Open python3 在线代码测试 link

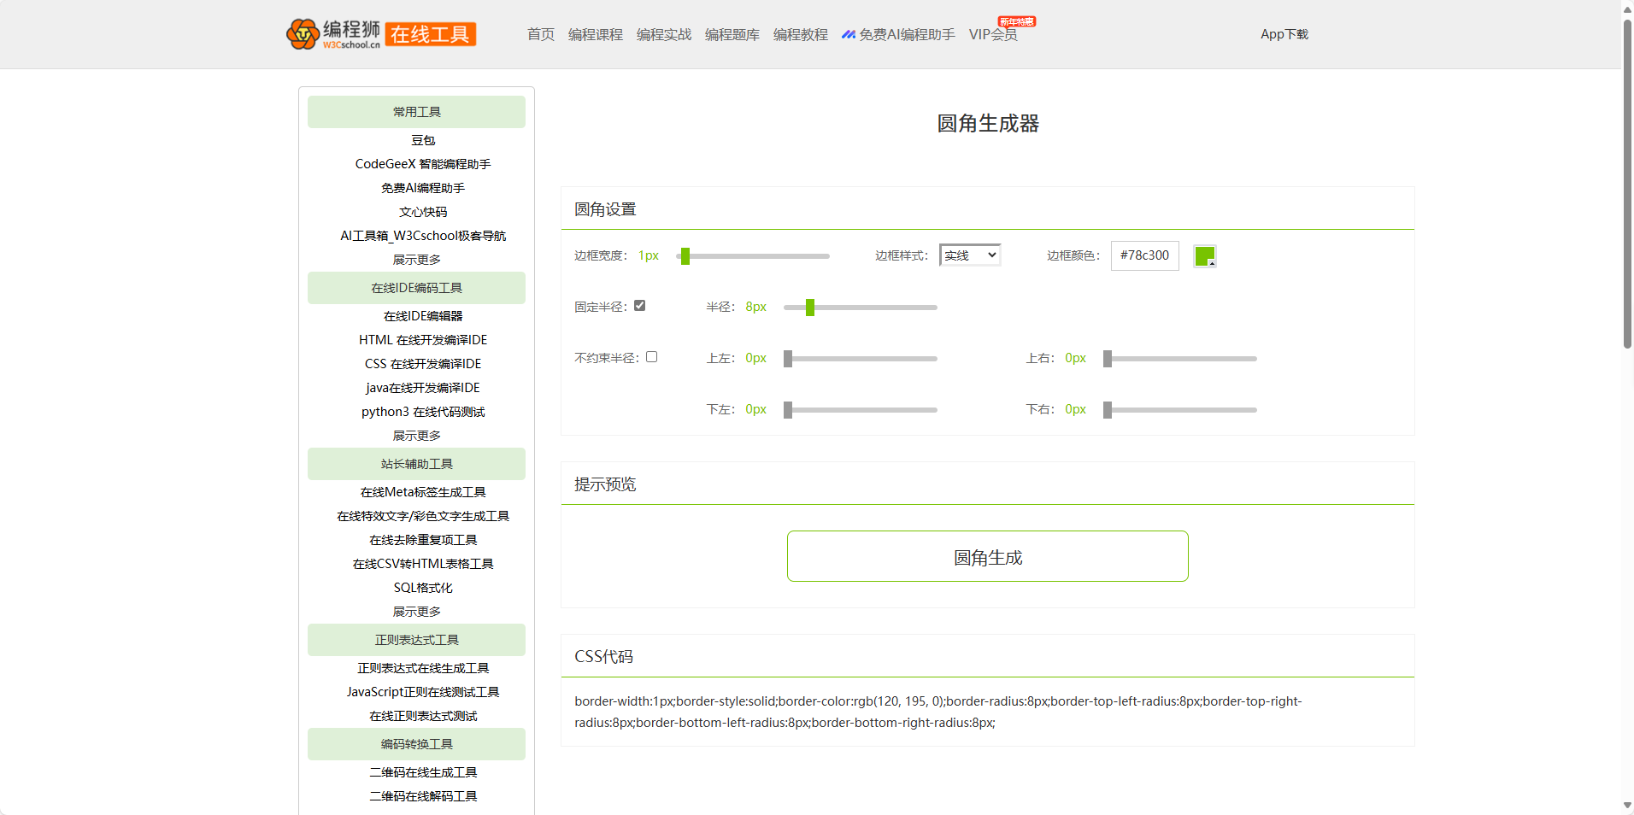coord(423,412)
